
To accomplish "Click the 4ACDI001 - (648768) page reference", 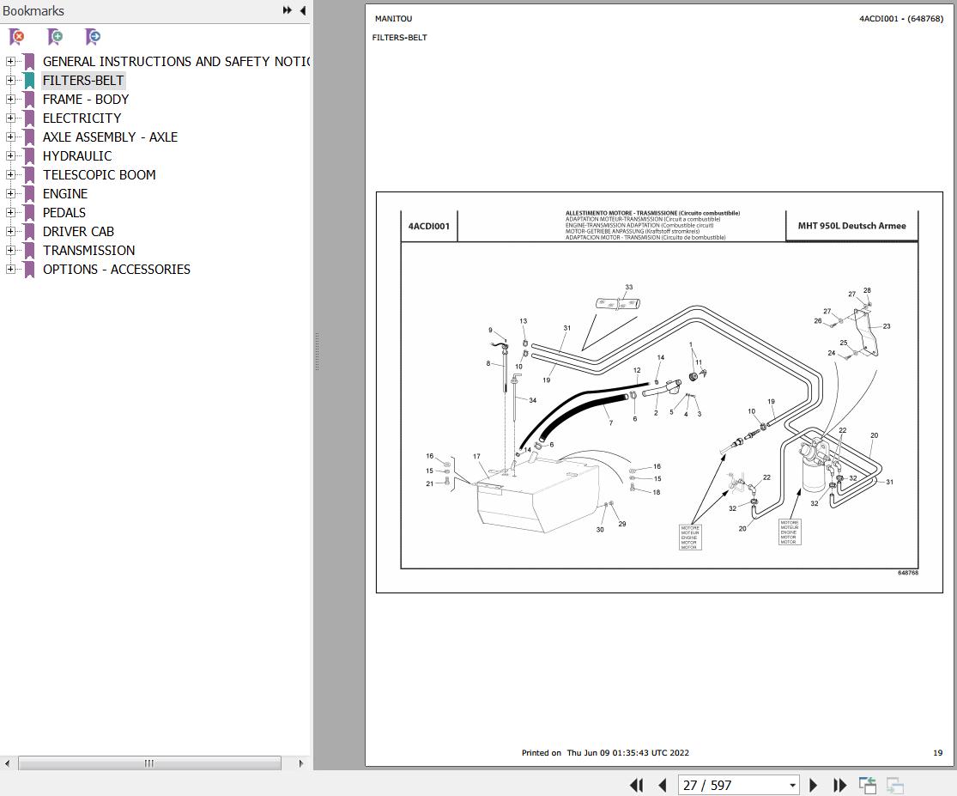I will coord(901,19).
